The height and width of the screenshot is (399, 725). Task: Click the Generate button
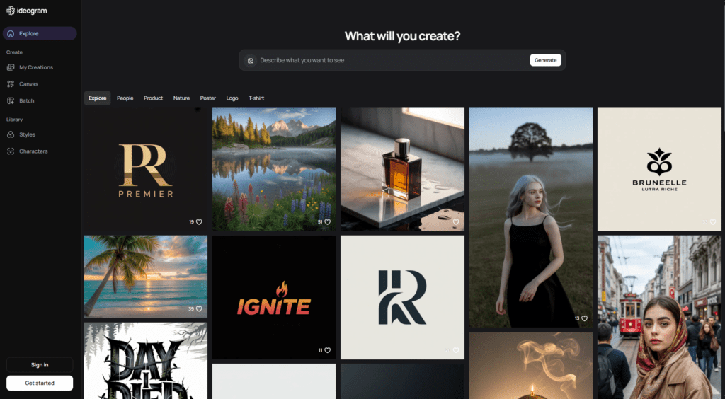pyautogui.click(x=546, y=61)
